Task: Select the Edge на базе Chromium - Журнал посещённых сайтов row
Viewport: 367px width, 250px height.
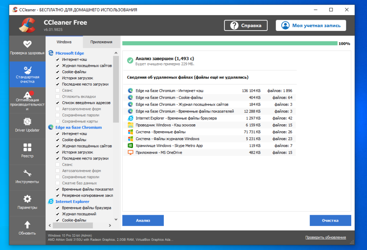Action: click(x=209, y=105)
